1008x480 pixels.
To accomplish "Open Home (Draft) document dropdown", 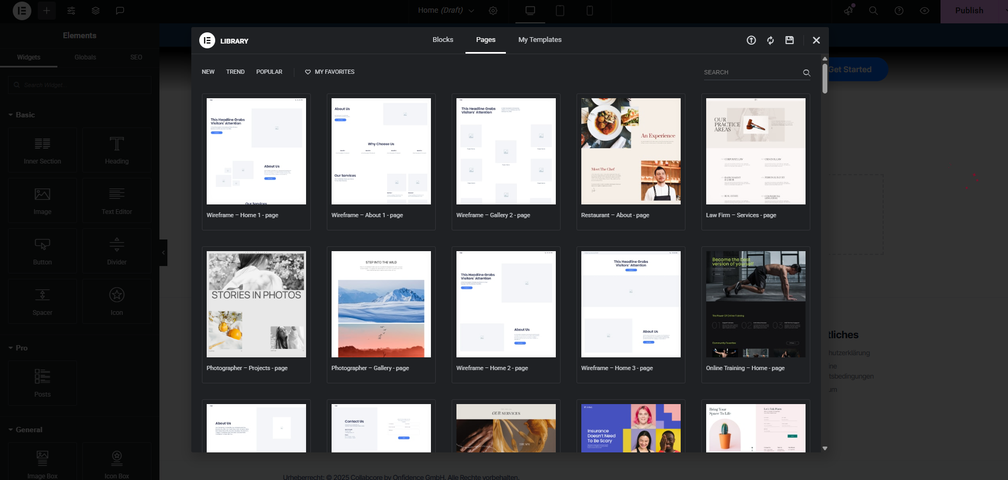I will tap(446, 11).
